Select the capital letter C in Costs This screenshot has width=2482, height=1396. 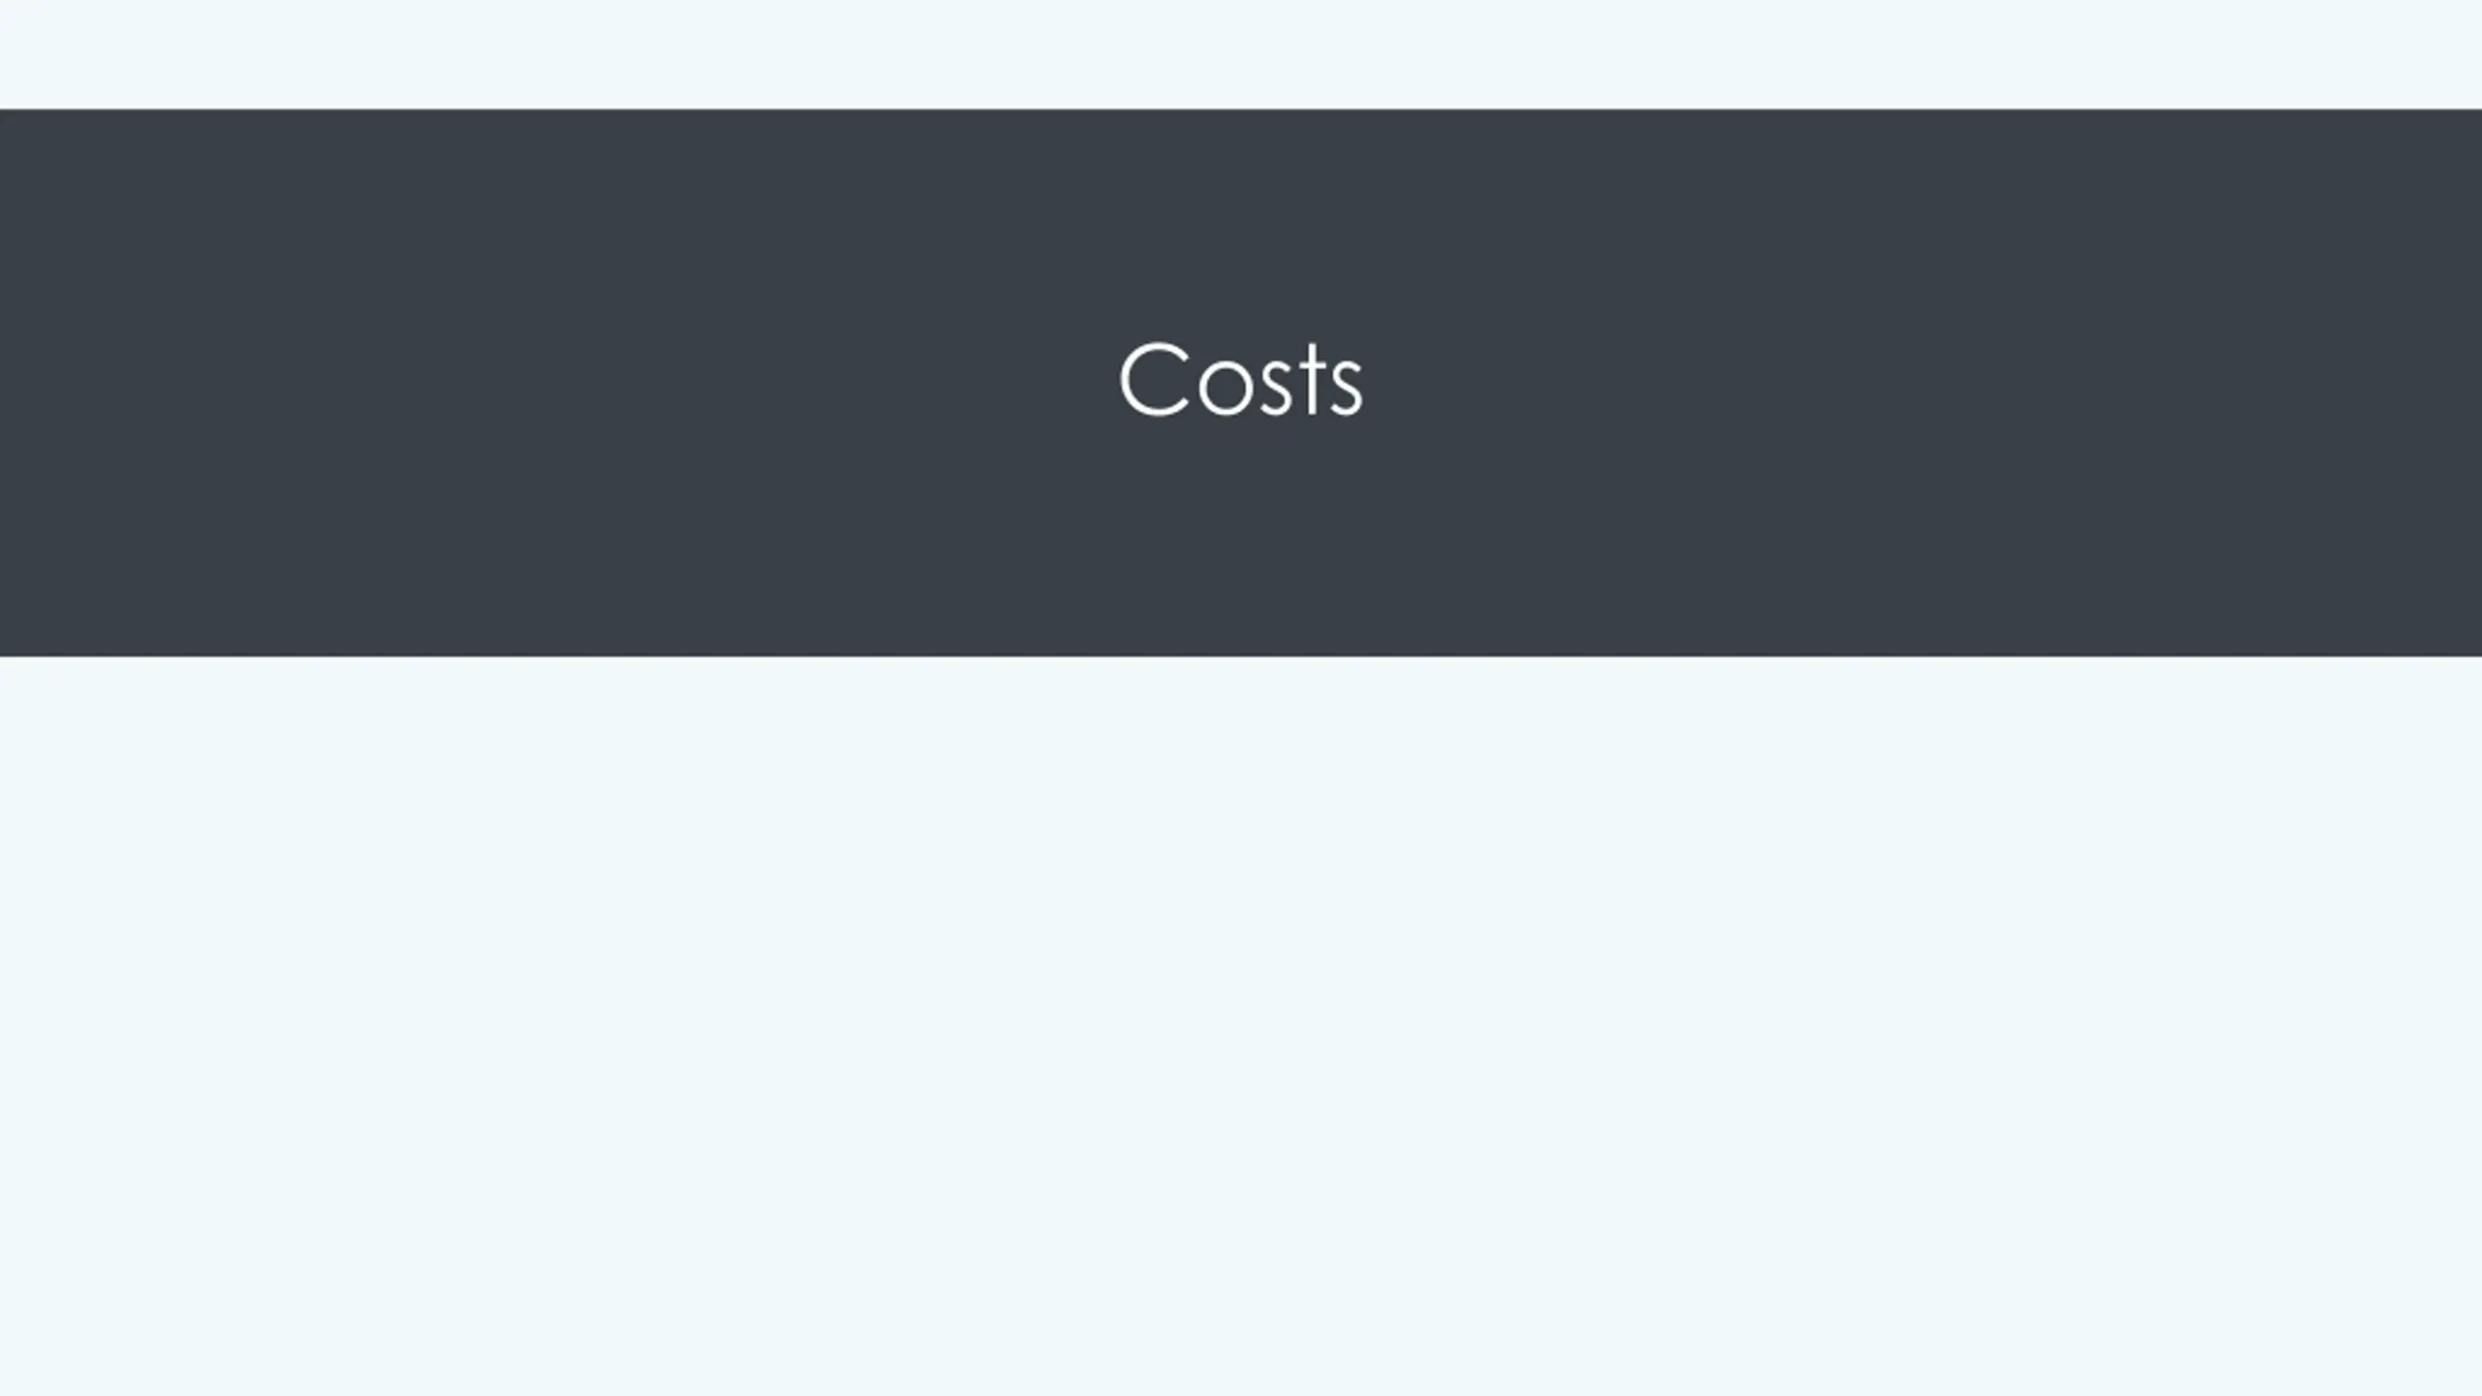pyautogui.click(x=1154, y=380)
